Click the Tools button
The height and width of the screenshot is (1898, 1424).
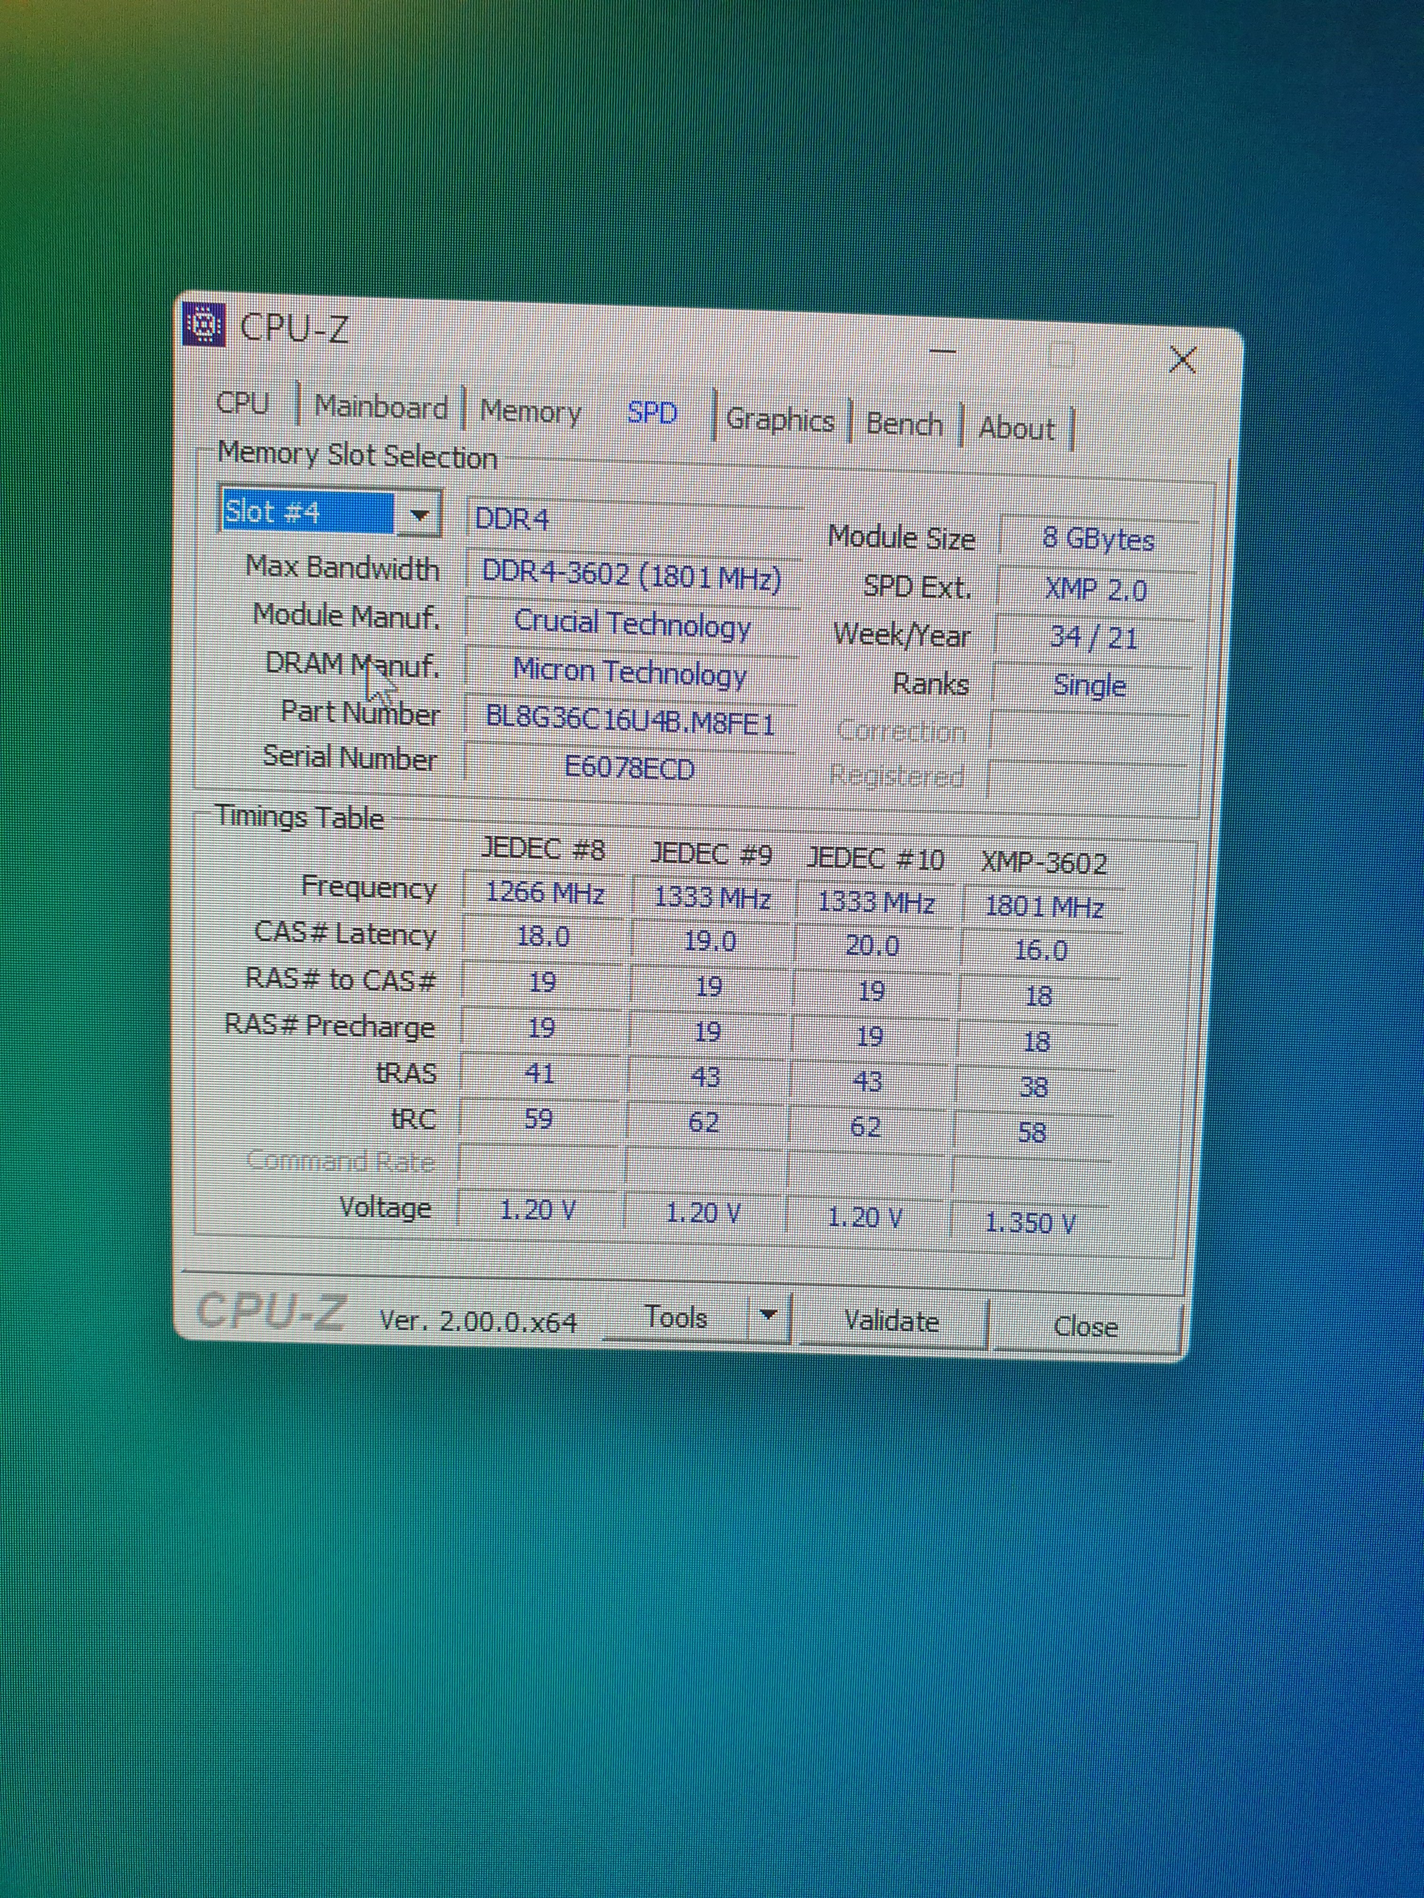[676, 1317]
